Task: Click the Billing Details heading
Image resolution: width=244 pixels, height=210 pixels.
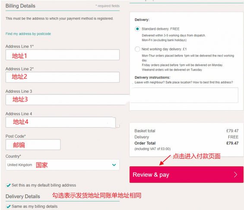Action: [20, 6]
